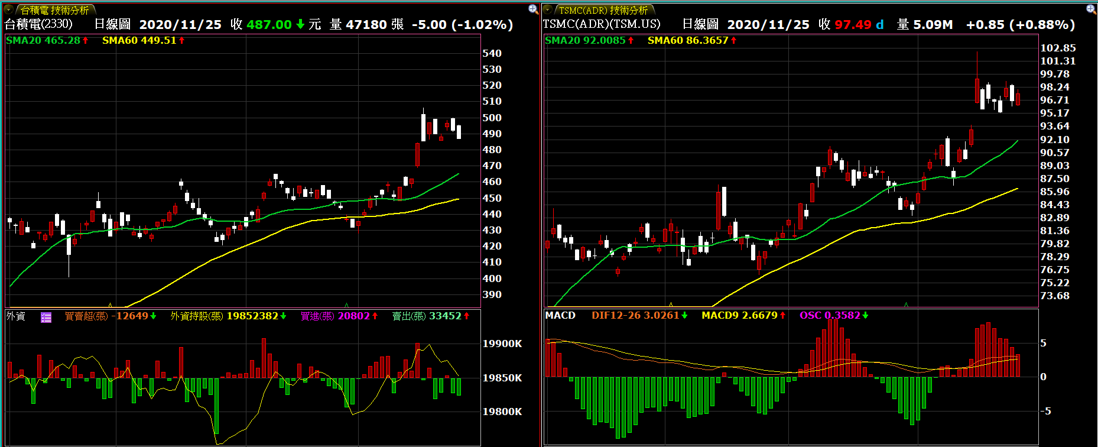Click the TSMC(ADR)(TSM.US) stock name
The width and height of the screenshot is (1098, 447).
(602, 24)
